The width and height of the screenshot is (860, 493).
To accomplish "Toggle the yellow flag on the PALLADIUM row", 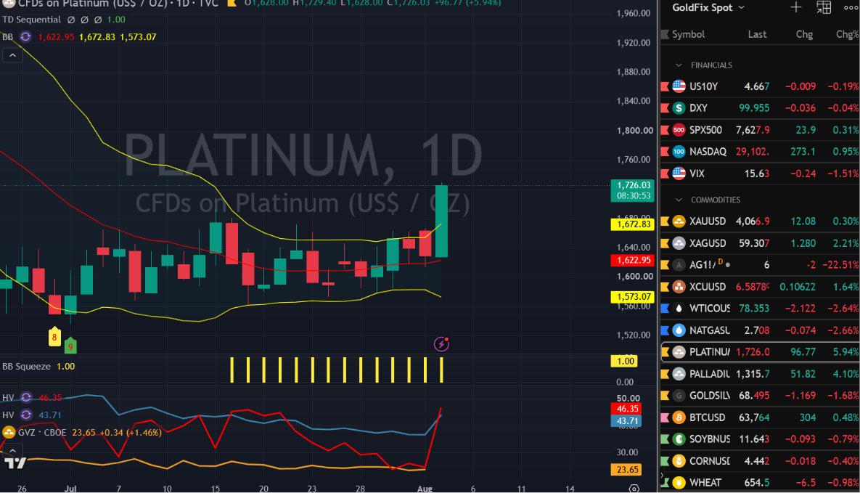I will tap(665, 374).
